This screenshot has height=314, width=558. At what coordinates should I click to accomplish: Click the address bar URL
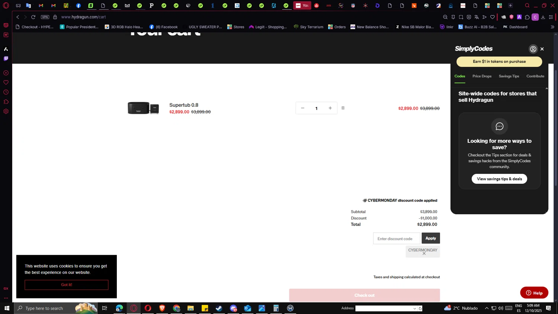click(x=84, y=17)
